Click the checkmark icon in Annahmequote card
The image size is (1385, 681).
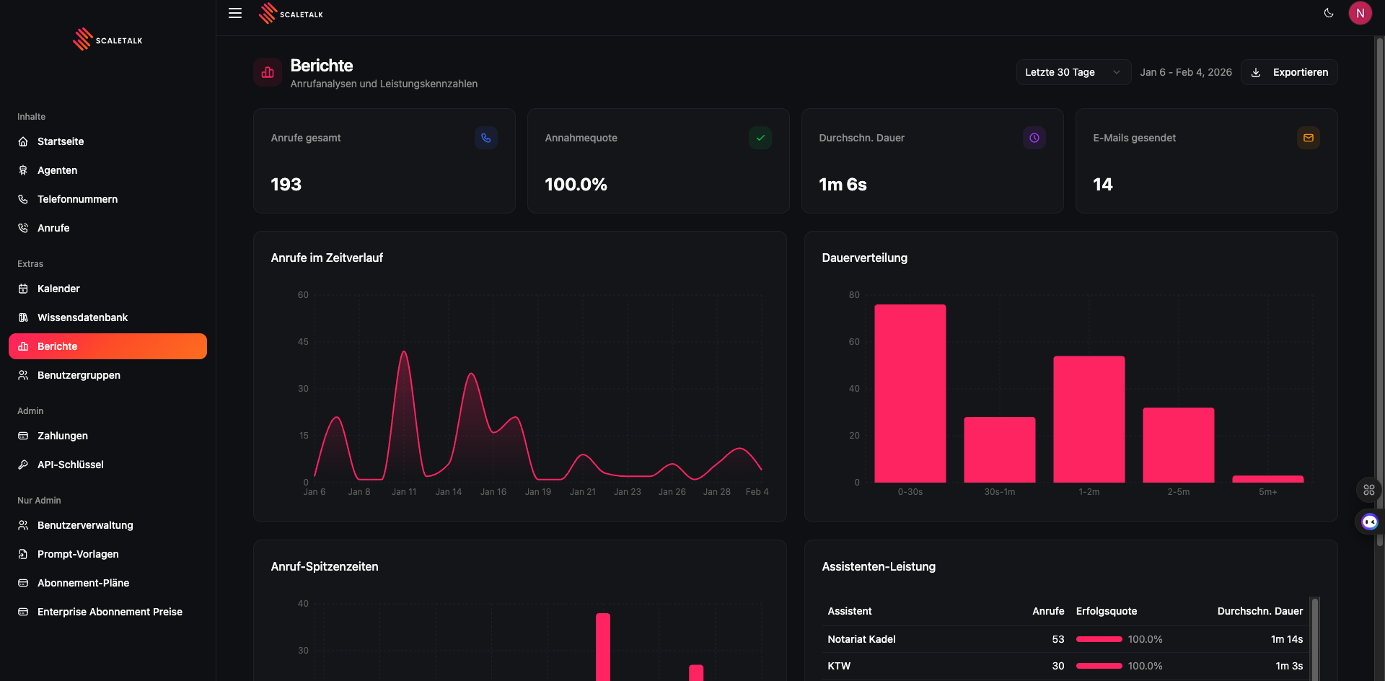click(760, 138)
